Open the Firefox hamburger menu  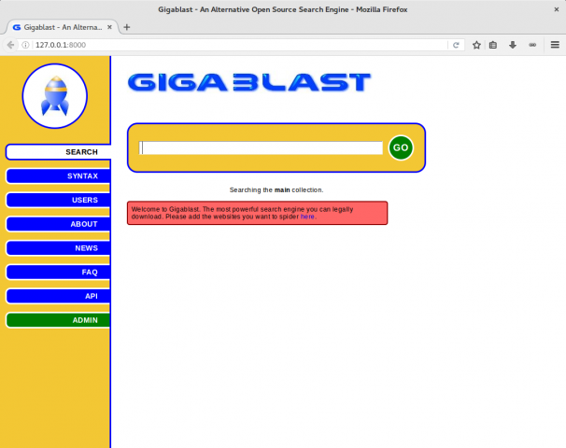point(555,45)
